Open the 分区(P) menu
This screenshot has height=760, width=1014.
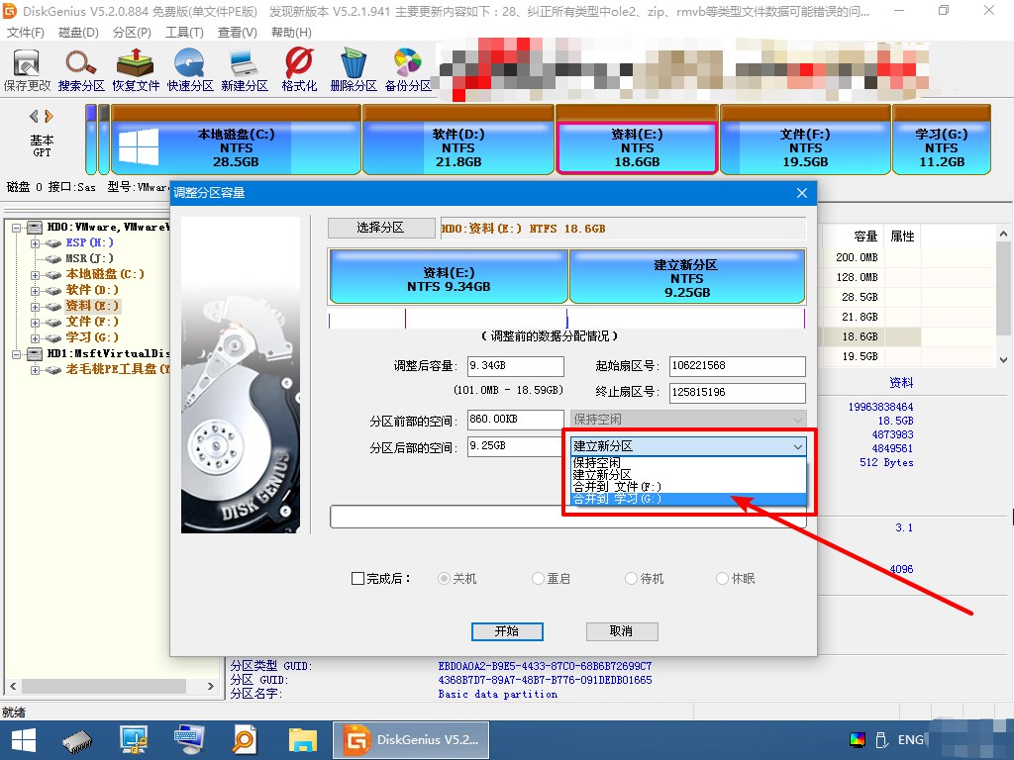point(132,33)
